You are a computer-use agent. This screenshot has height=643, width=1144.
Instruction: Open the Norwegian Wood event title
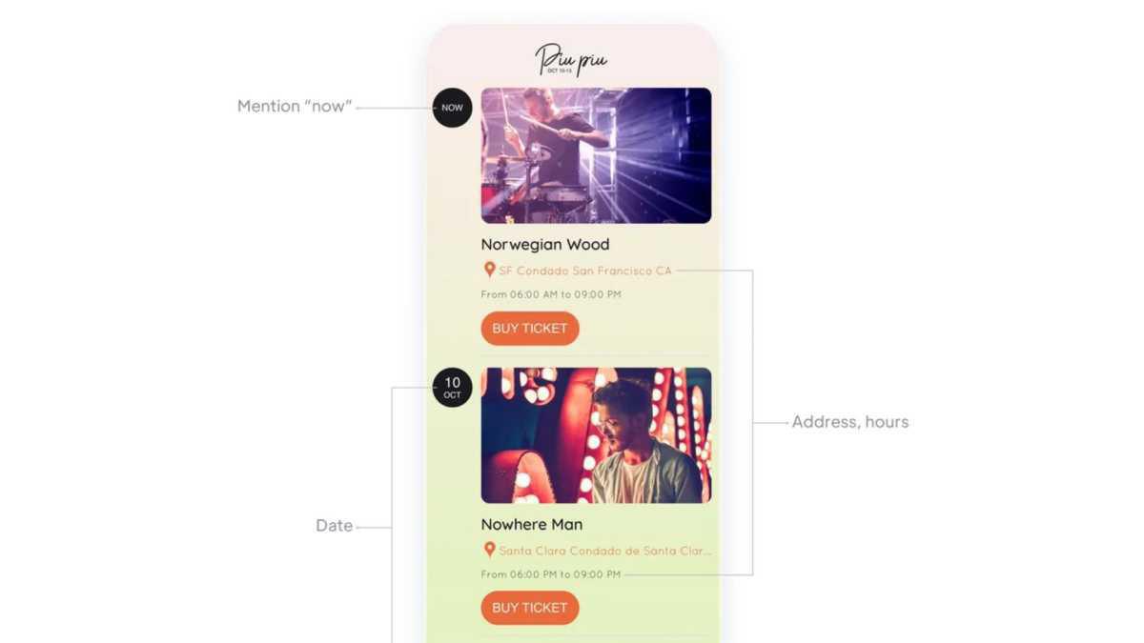[545, 245]
